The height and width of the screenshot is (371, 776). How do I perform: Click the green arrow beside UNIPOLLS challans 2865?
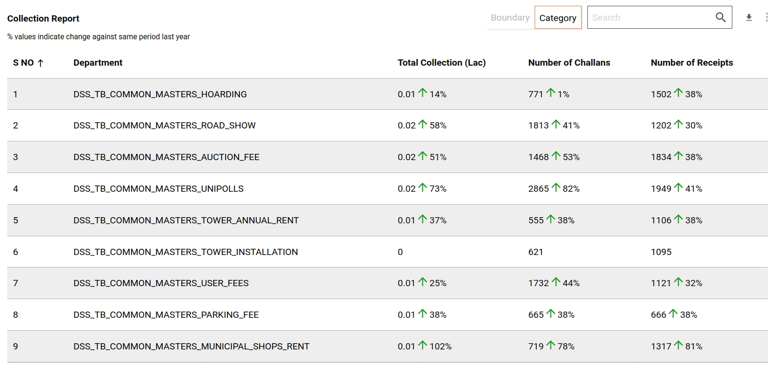click(556, 187)
